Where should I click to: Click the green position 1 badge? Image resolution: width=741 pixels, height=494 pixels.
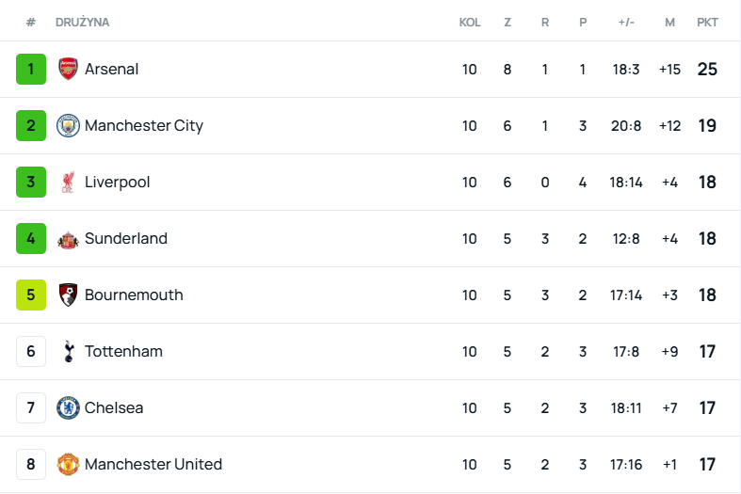pos(31,69)
